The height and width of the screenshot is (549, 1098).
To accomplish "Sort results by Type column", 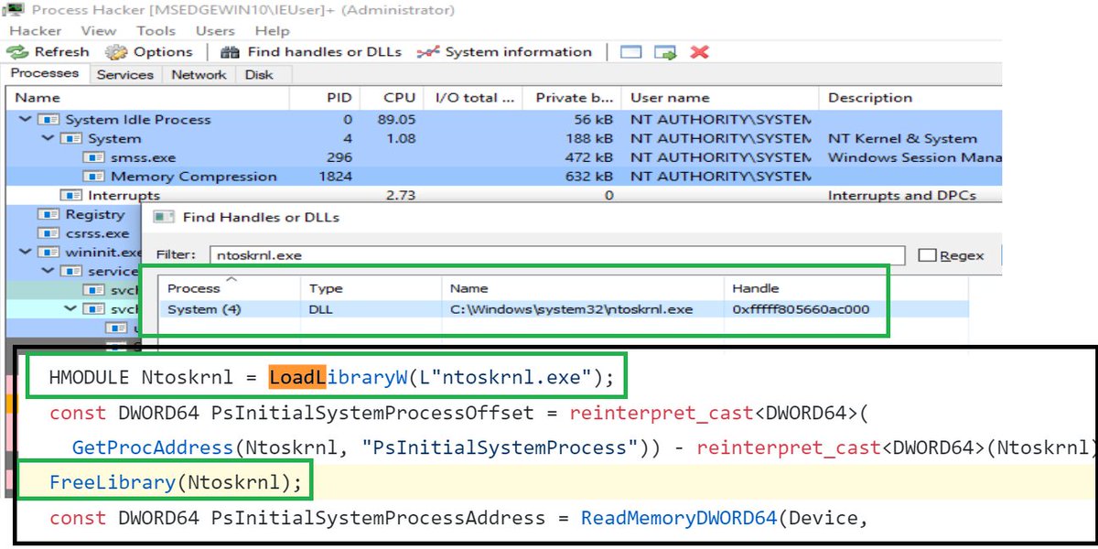I will click(x=371, y=288).
